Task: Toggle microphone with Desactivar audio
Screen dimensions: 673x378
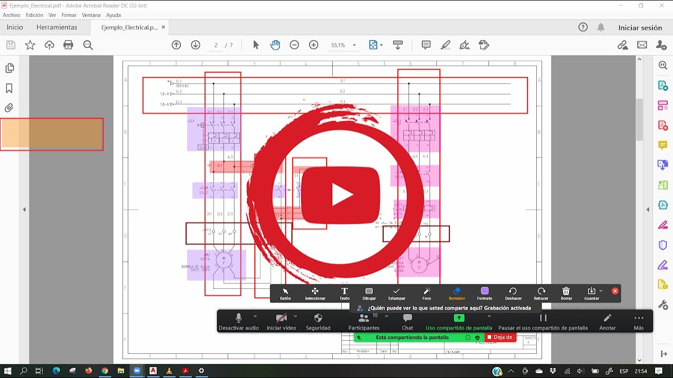Action: [239, 321]
